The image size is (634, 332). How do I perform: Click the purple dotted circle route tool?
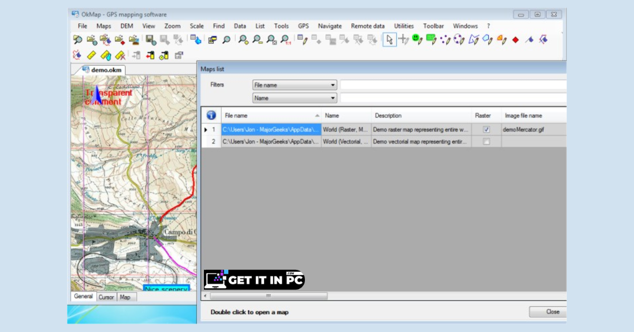tap(459, 39)
